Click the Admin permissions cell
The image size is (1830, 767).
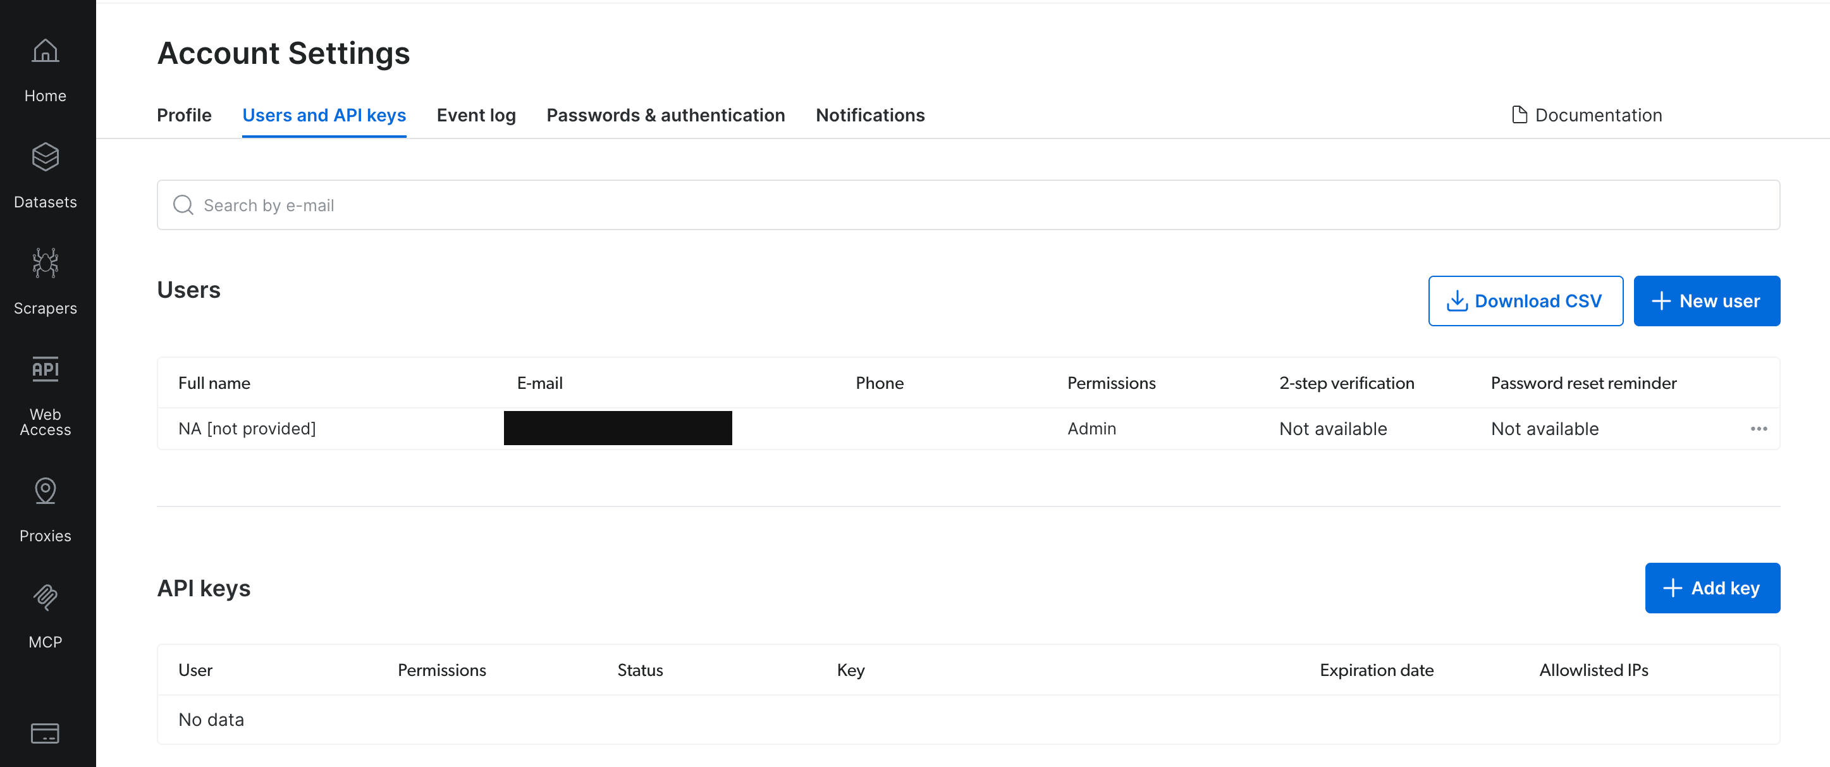1091,428
